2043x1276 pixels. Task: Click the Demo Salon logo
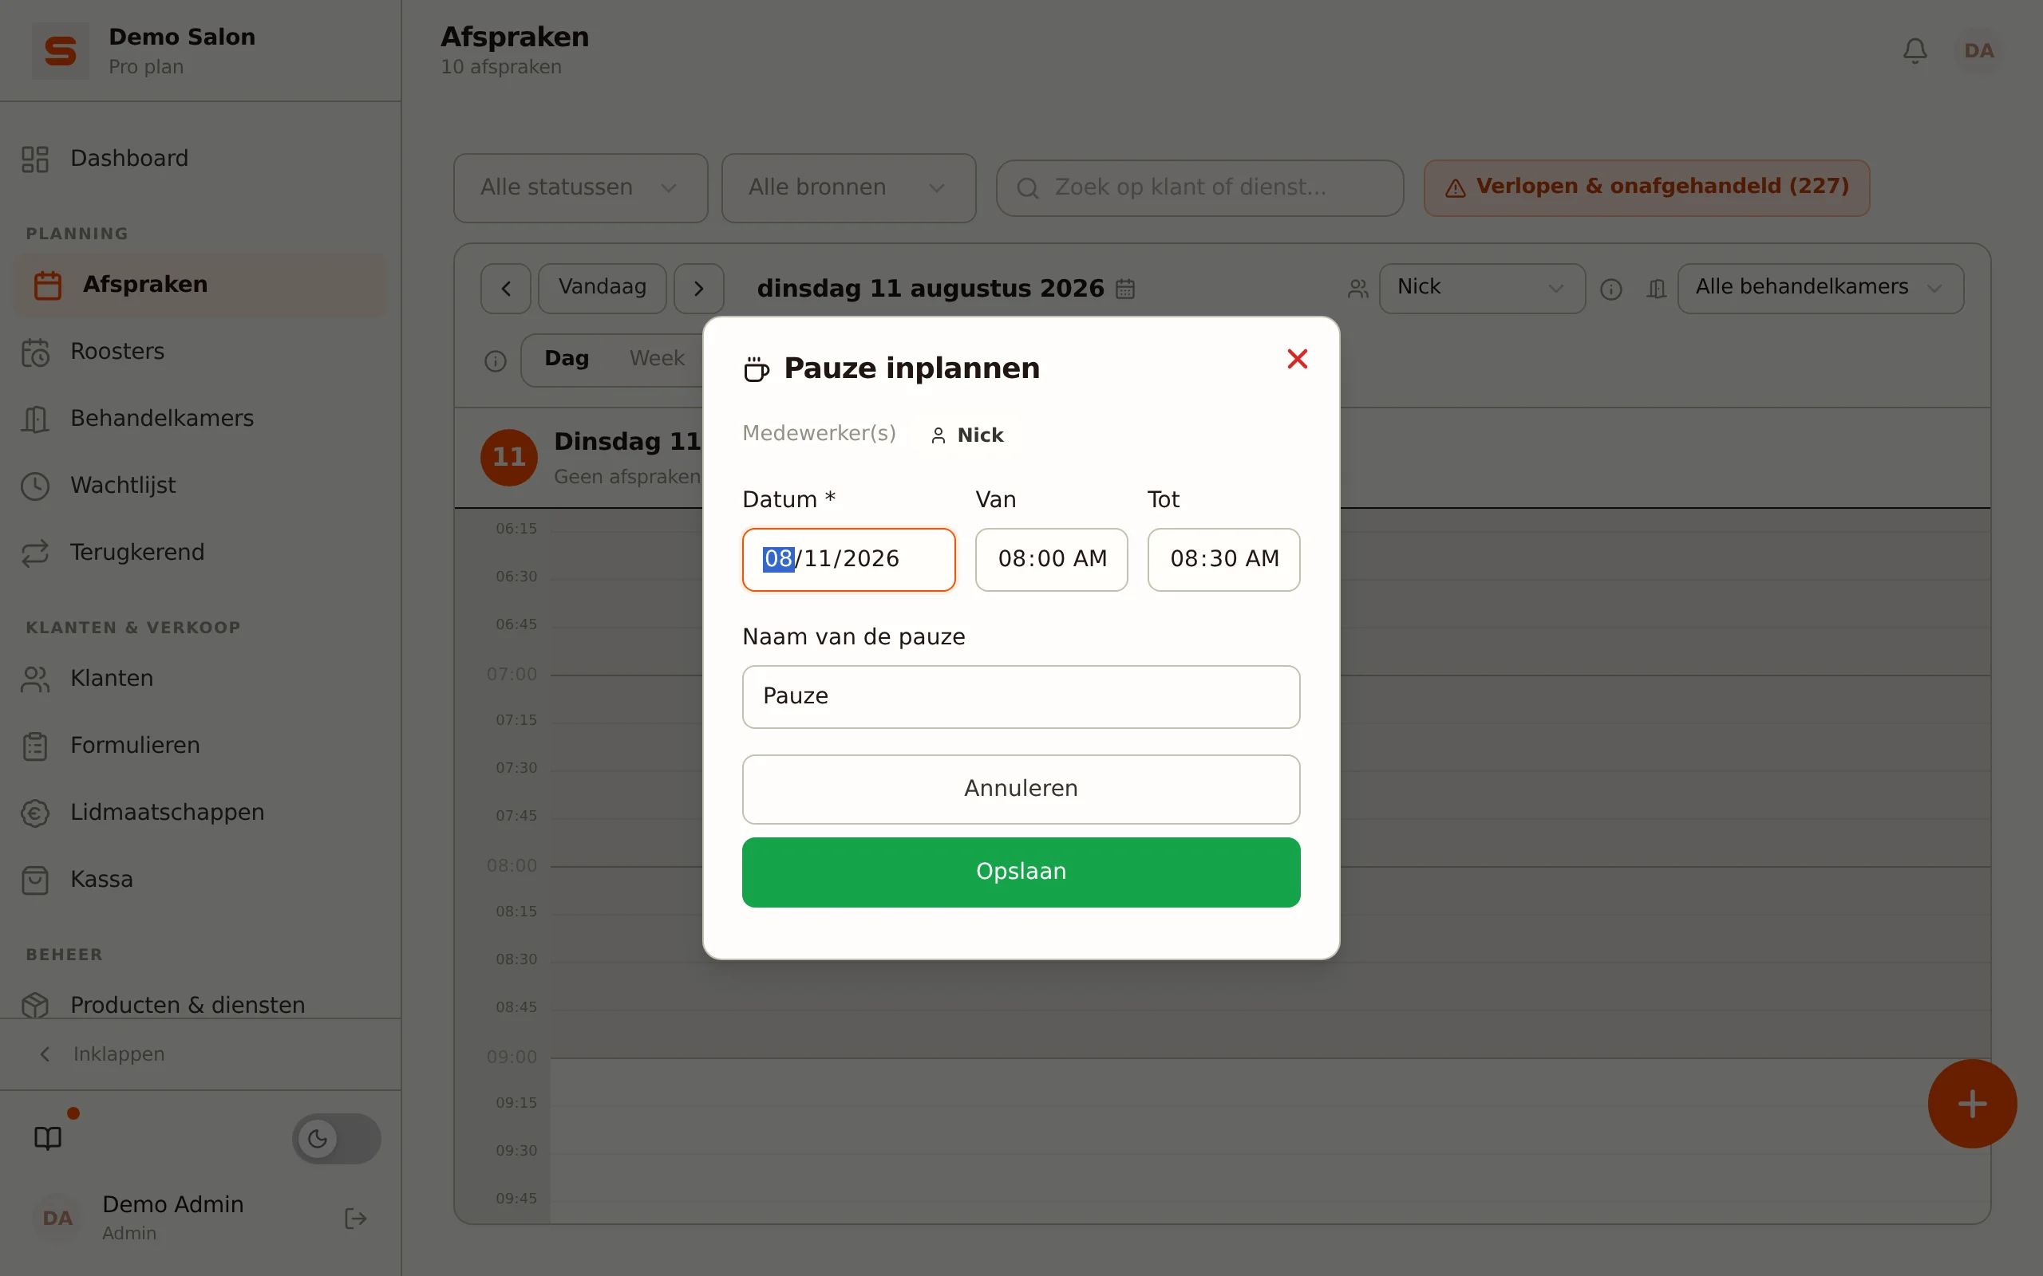tap(60, 50)
